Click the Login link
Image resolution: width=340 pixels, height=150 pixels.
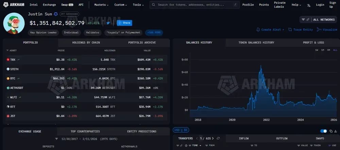pos(320,5)
